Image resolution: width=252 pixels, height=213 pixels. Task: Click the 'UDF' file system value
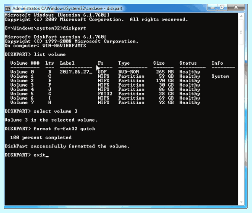(x=102, y=72)
